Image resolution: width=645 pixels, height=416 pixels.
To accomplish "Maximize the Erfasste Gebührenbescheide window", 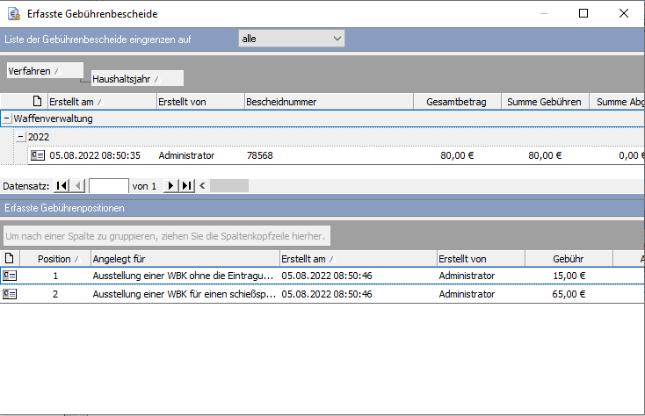I will [583, 13].
